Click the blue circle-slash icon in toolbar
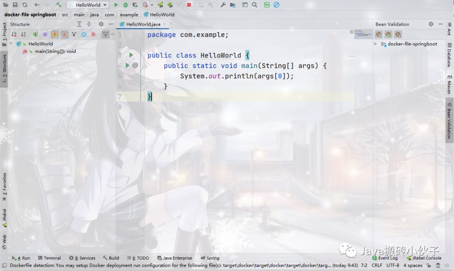 277,5
